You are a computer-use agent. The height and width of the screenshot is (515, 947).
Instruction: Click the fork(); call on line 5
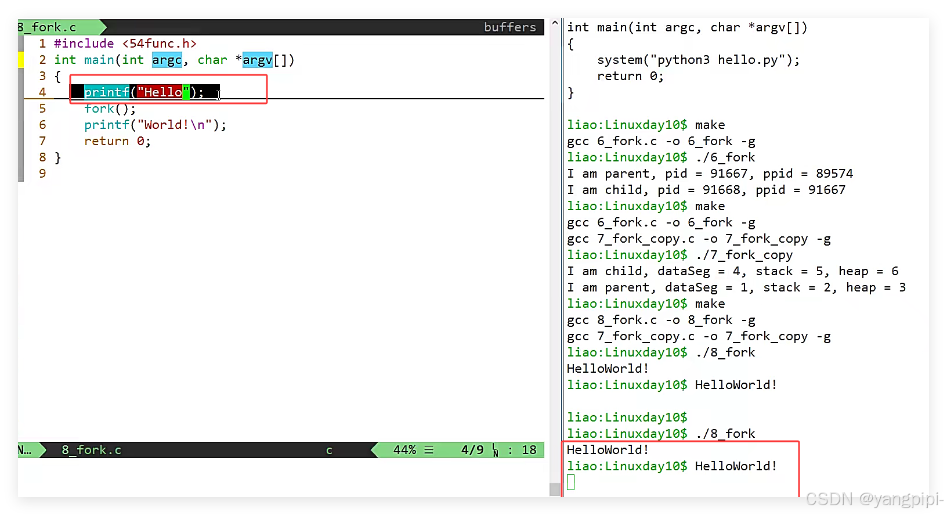tap(110, 109)
